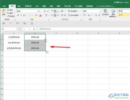Open Auto Fill Options button
The width and height of the screenshot is (130, 100).
pyautogui.click(x=47, y=52)
